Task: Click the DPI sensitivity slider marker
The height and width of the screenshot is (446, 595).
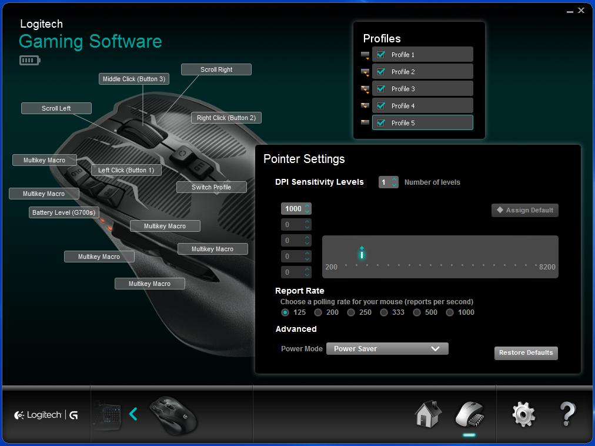Action: (362, 253)
